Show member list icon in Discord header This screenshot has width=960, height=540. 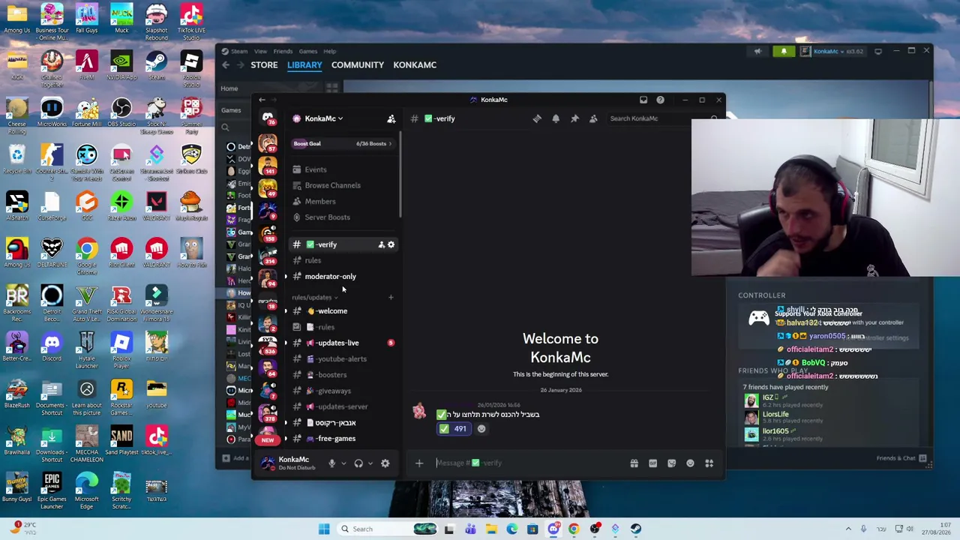(593, 118)
